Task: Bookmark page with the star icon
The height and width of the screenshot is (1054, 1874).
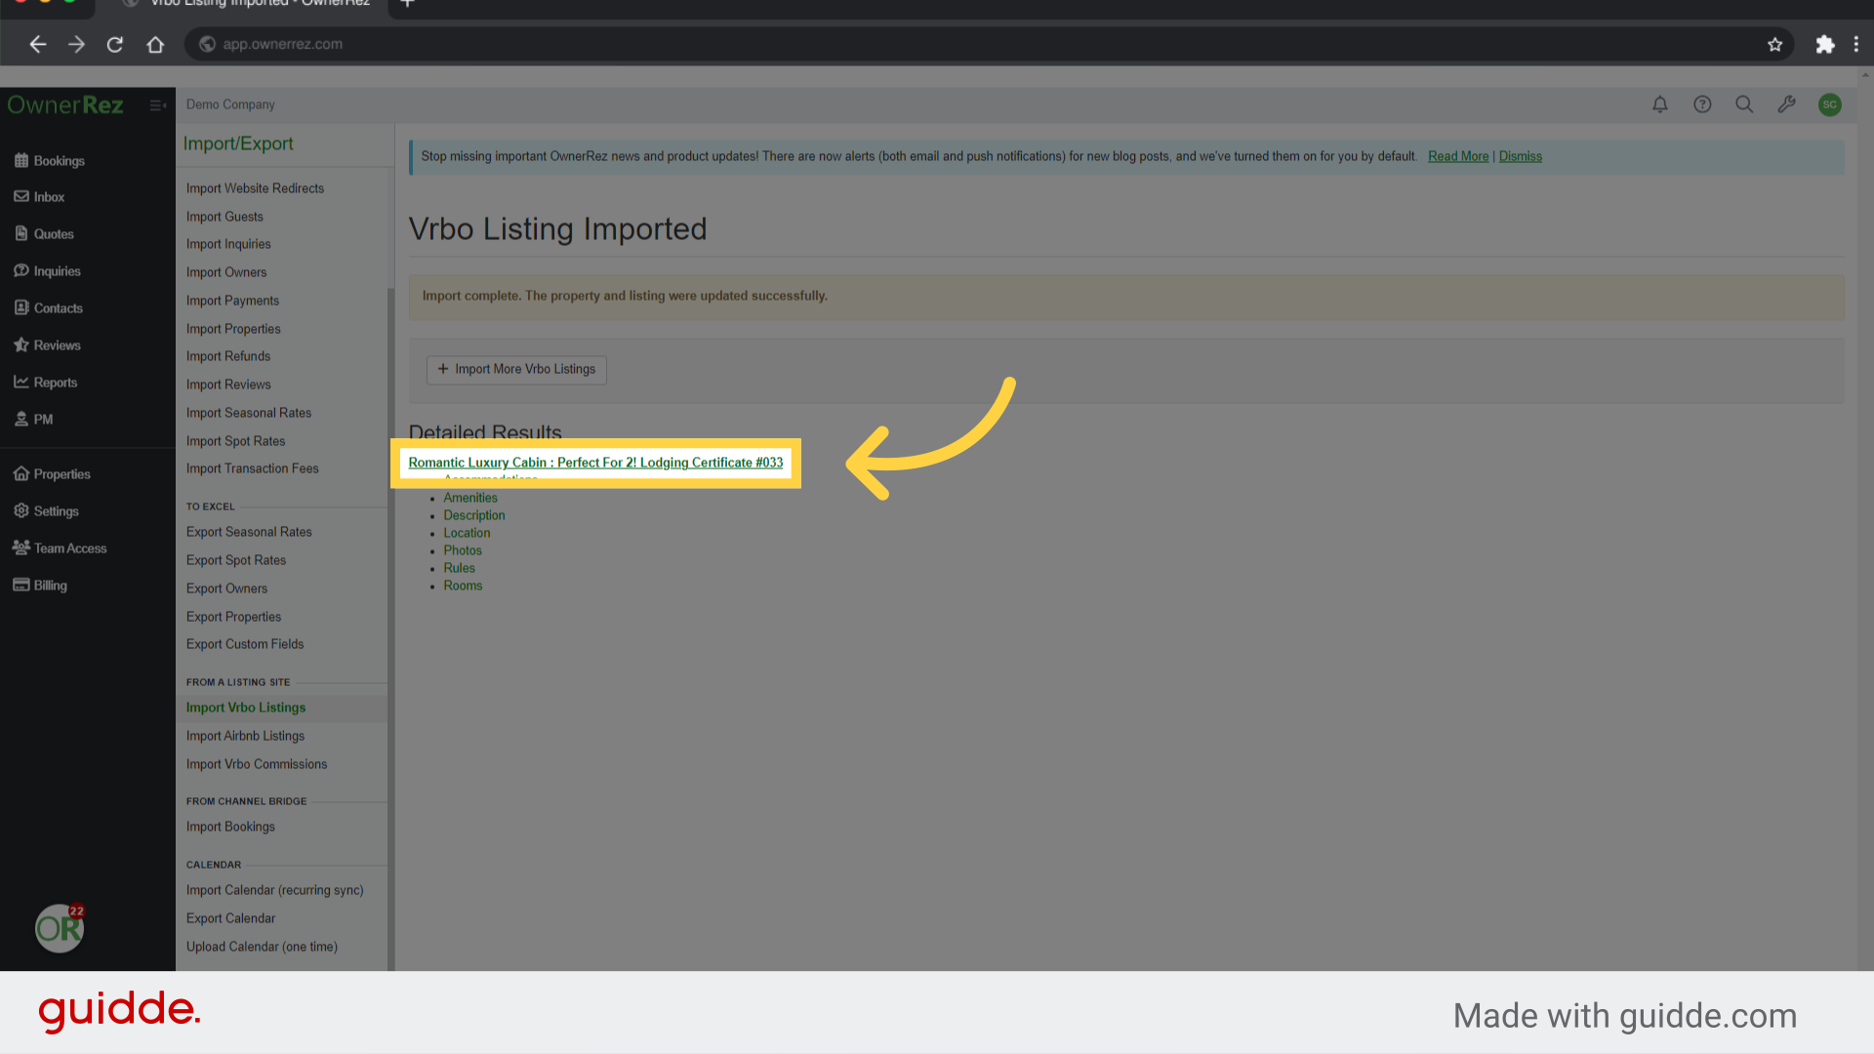Action: [x=1774, y=44]
